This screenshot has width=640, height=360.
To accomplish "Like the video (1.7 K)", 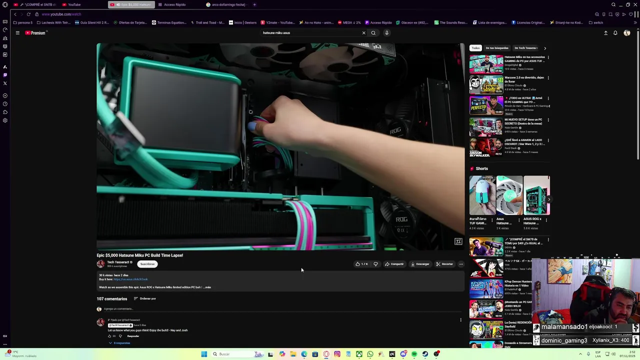I will (361, 264).
